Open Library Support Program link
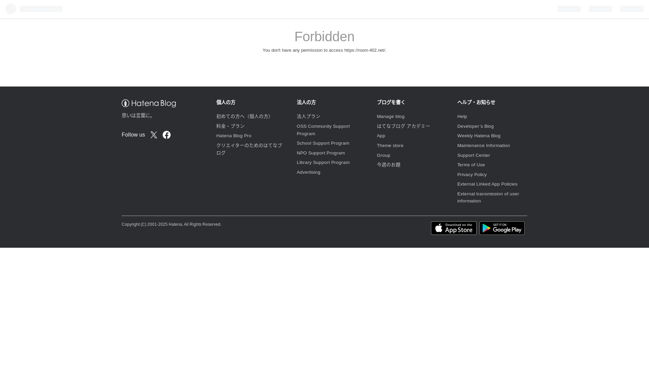 coord(323,163)
